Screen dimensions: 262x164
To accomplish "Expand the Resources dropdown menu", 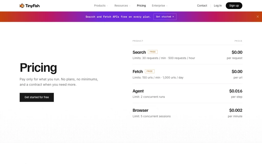I will pyautogui.click(x=122, y=6).
